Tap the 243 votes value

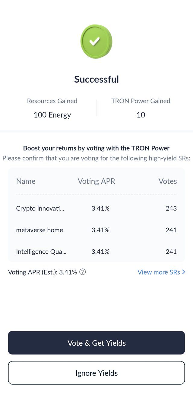click(x=171, y=208)
